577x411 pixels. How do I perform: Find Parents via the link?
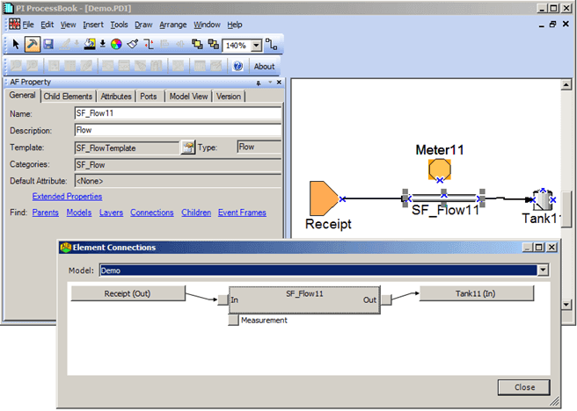pyautogui.click(x=45, y=213)
